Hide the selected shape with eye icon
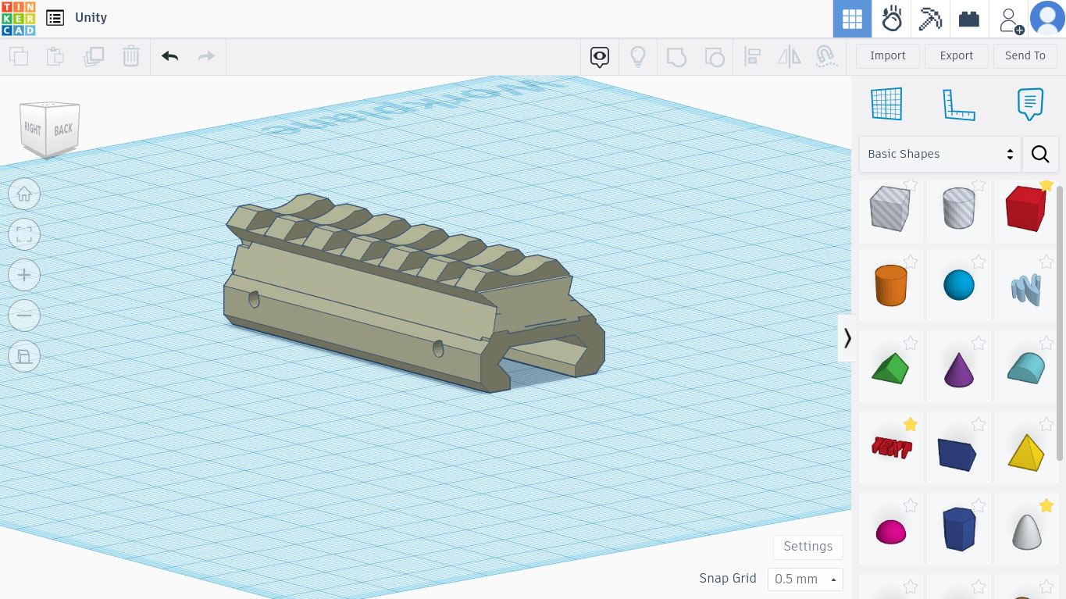 (x=599, y=56)
